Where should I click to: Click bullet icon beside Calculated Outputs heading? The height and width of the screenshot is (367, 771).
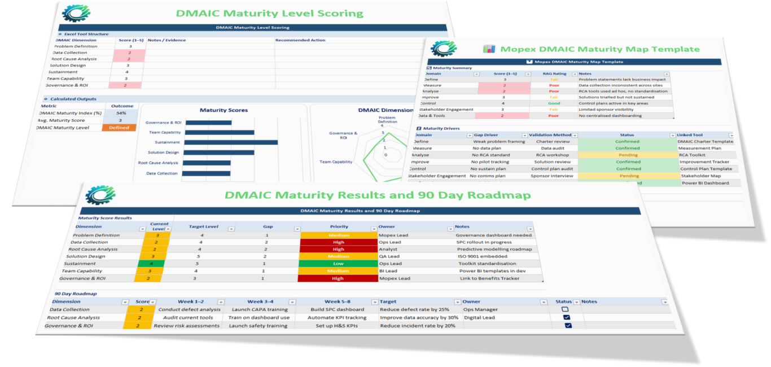click(45, 99)
